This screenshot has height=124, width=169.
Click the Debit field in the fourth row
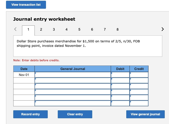[x=120, y=92]
